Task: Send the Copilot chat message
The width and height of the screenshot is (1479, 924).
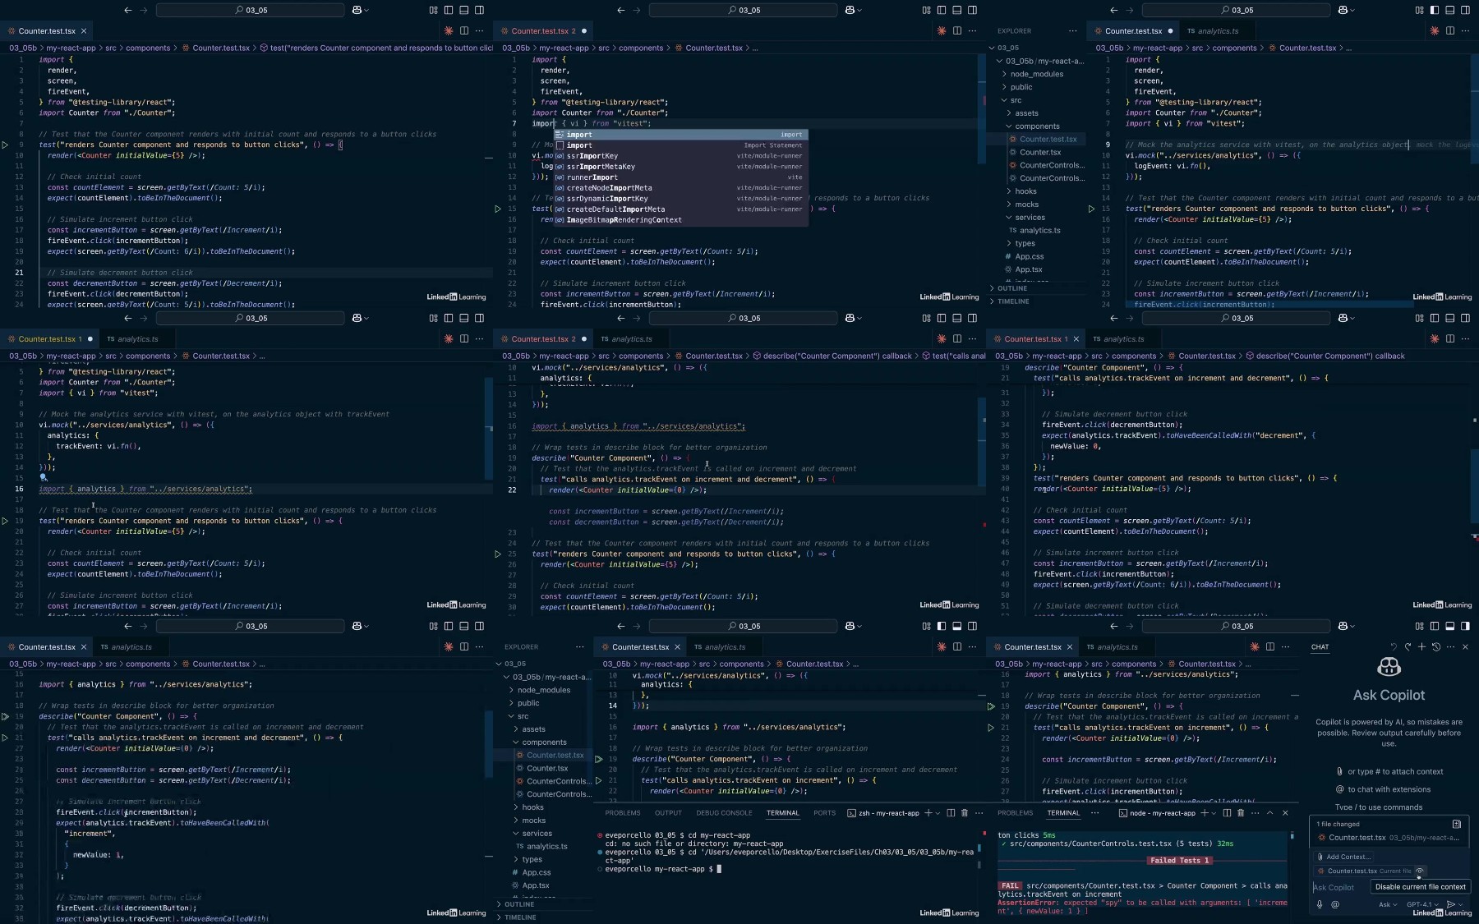Action: pyautogui.click(x=1451, y=904)
